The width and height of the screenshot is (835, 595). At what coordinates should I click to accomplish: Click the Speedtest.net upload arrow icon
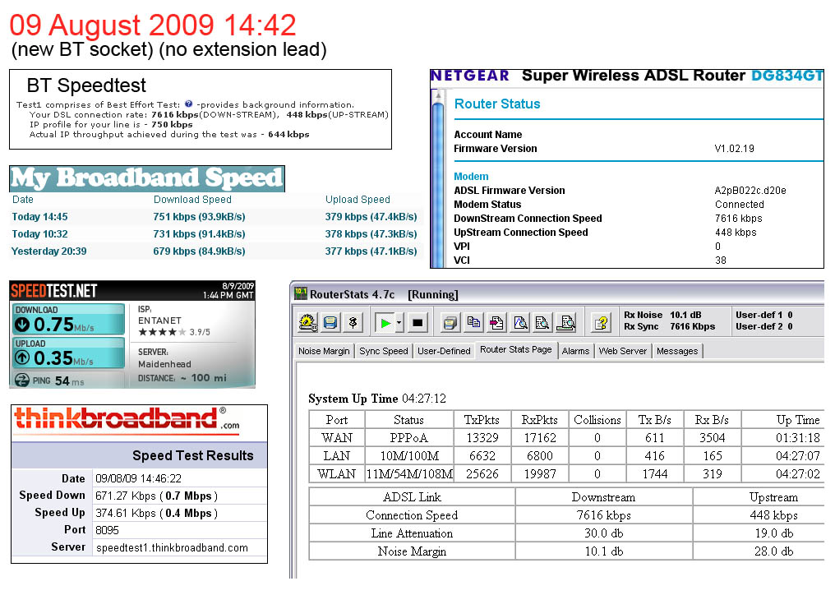coord(22,357)
